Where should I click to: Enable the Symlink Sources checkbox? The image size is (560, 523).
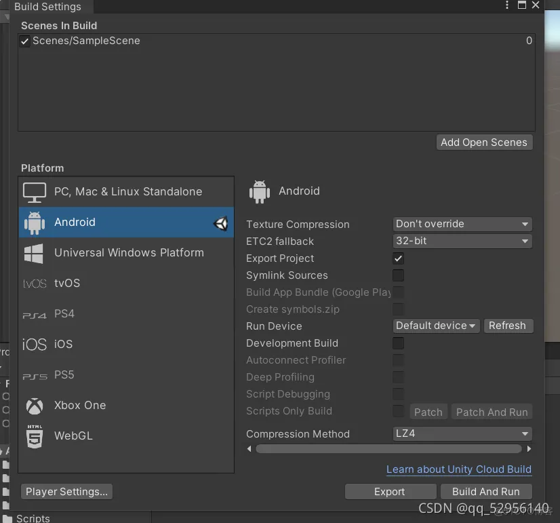398,275
